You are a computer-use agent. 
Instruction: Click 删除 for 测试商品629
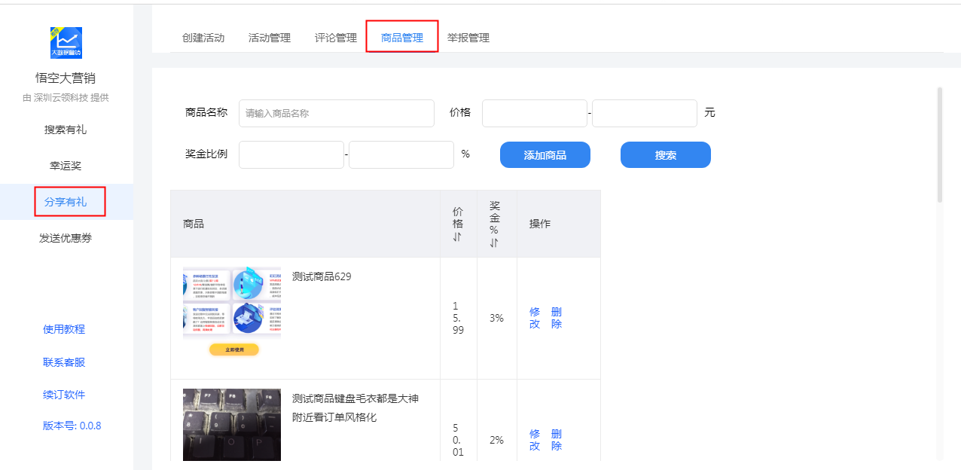[x=557, y=318]
